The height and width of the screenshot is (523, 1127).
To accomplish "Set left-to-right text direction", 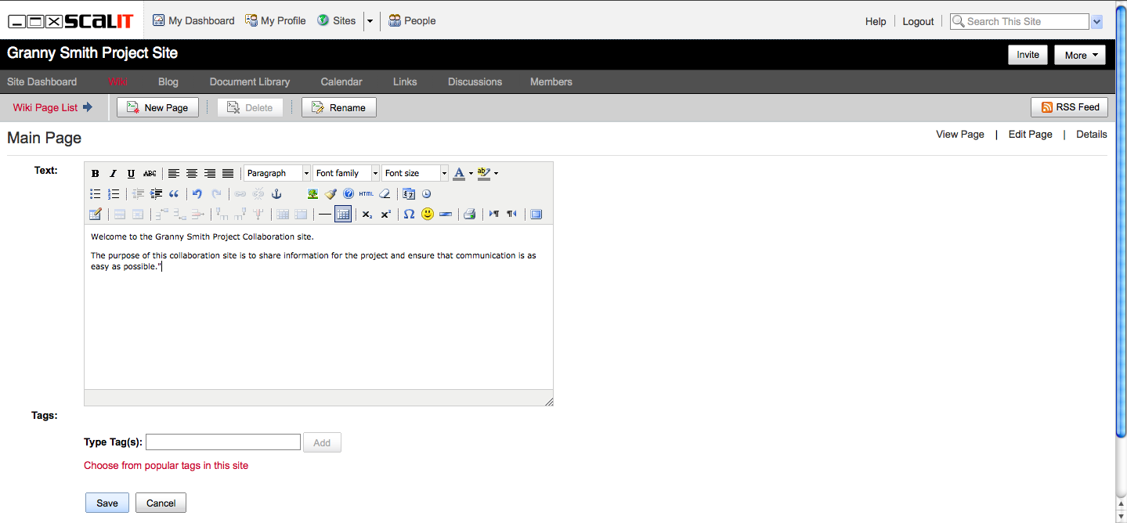I will click(493, 215).
